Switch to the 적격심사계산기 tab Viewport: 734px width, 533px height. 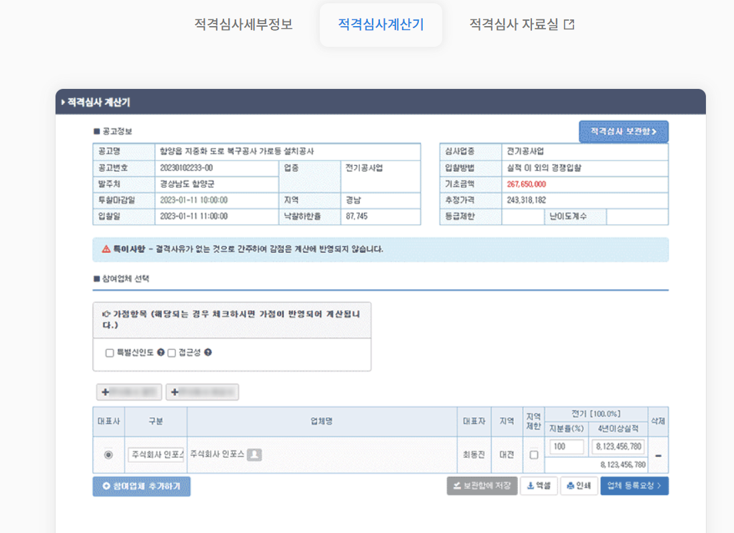pos(381,24)
